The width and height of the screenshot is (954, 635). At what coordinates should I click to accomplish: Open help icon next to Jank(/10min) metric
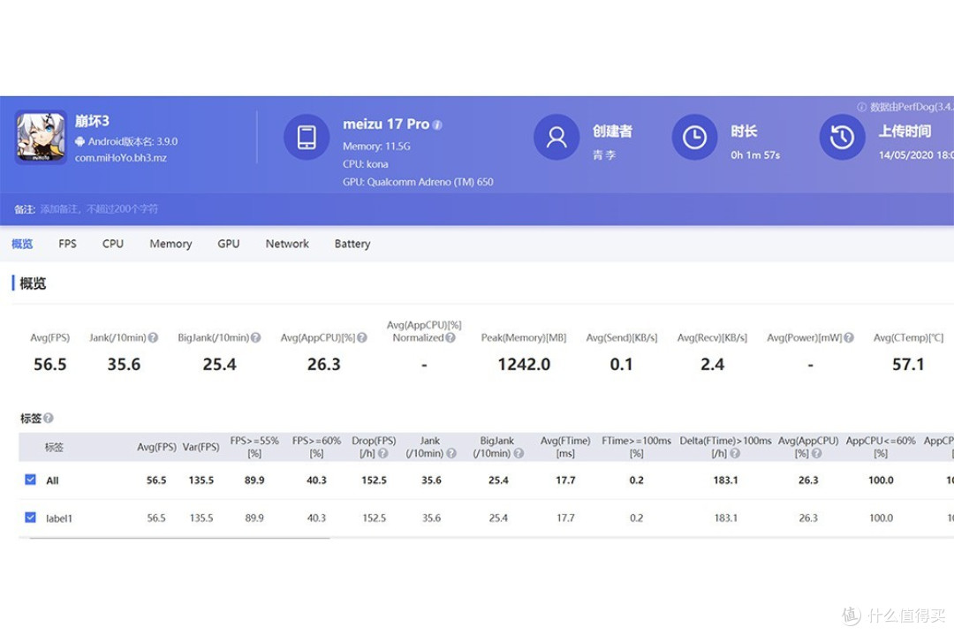click(153, 337)
